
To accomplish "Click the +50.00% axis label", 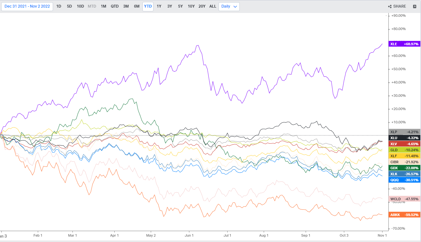I will [398, 69].
